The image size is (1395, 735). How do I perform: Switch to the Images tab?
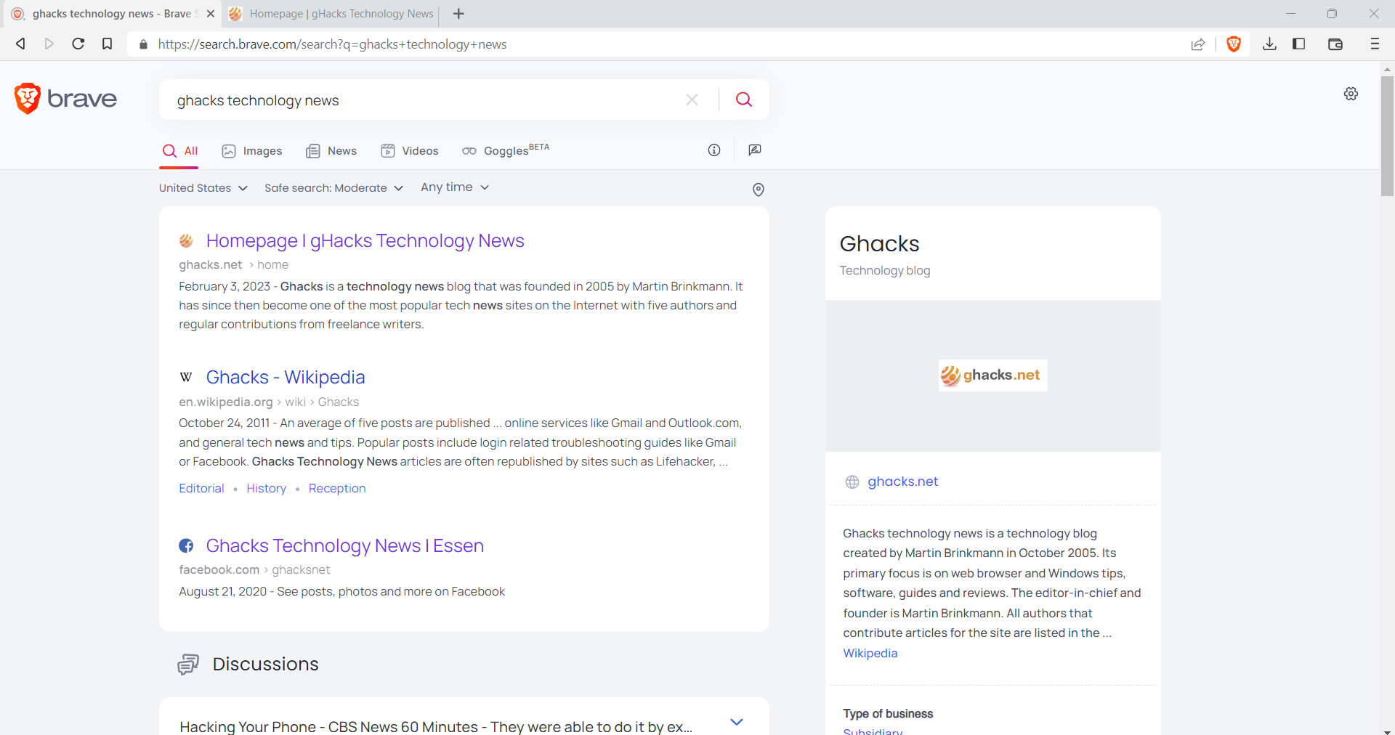click(x=252, y=151)
